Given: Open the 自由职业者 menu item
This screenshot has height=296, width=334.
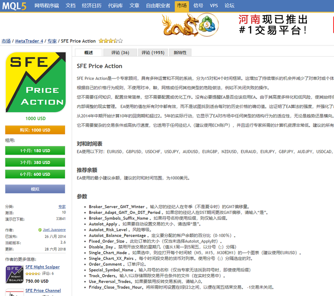Looking at the screenshot, I should point(158,5).
